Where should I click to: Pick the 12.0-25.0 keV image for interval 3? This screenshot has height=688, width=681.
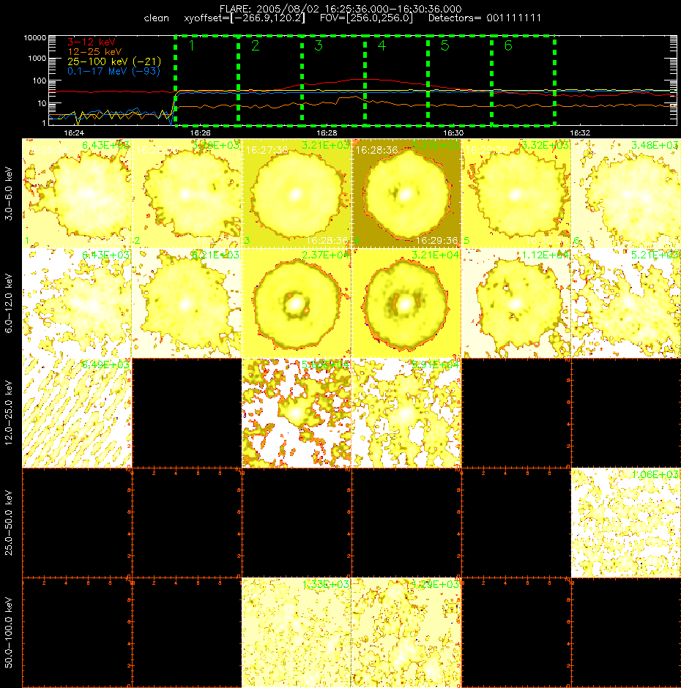coord(297,413)
